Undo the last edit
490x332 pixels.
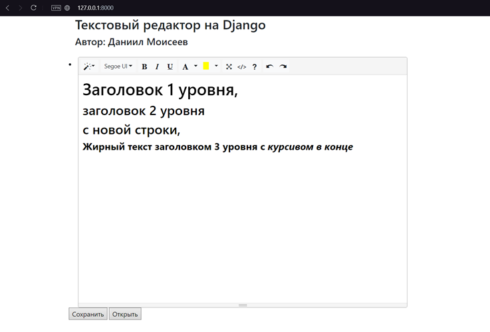[x=270, y=67]
